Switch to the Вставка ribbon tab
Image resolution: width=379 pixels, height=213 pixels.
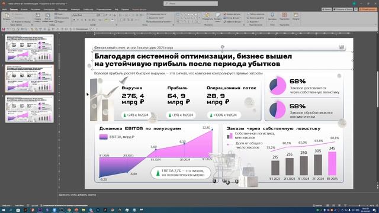click(x=24, y=9)
